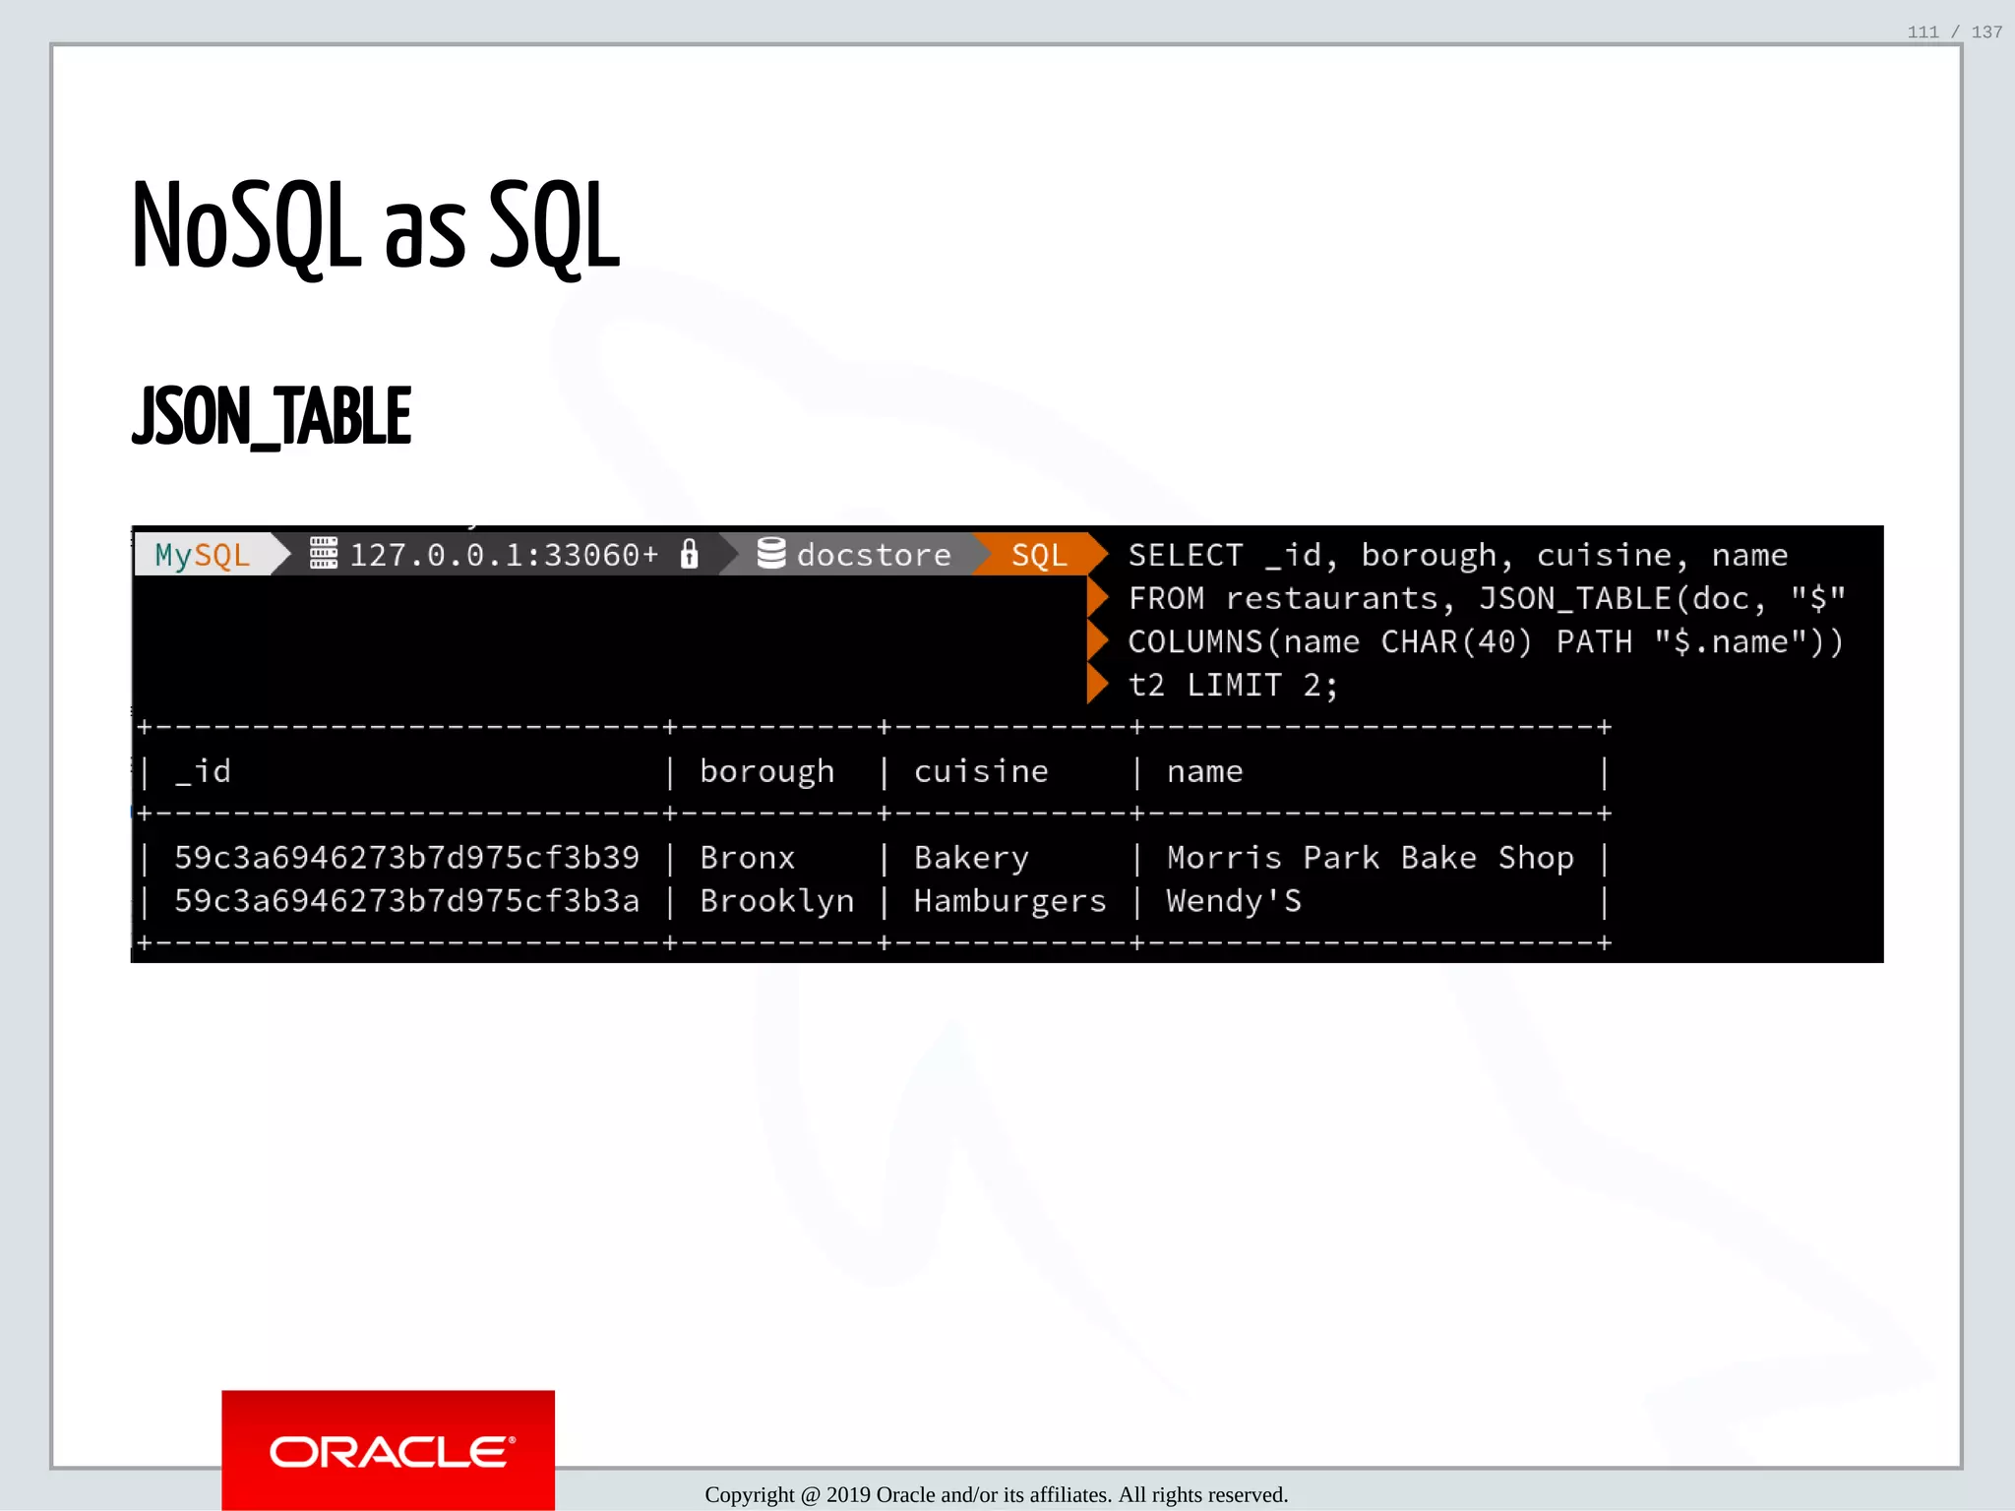The height and width of the screenshot is (1511, 2015).
Task: Click the 127.0.0.1:33060+ address
Action: click(x=504, y=556)
